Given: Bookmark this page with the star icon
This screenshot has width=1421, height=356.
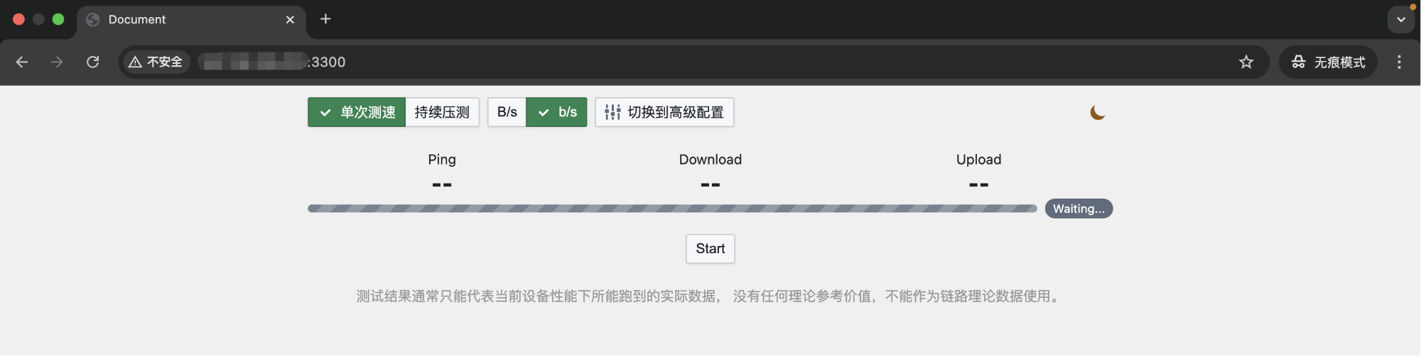Looking at the screenshot, I should pyautogui.click(x=1246, y=62).
